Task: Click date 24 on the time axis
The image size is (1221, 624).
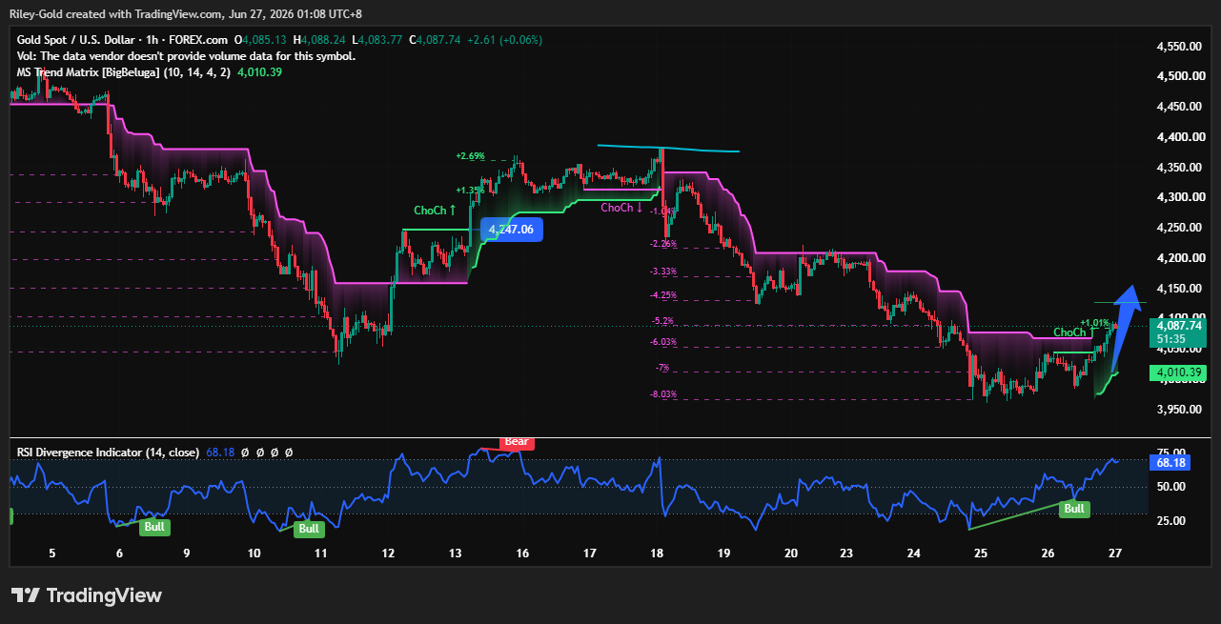Action: 913,554
